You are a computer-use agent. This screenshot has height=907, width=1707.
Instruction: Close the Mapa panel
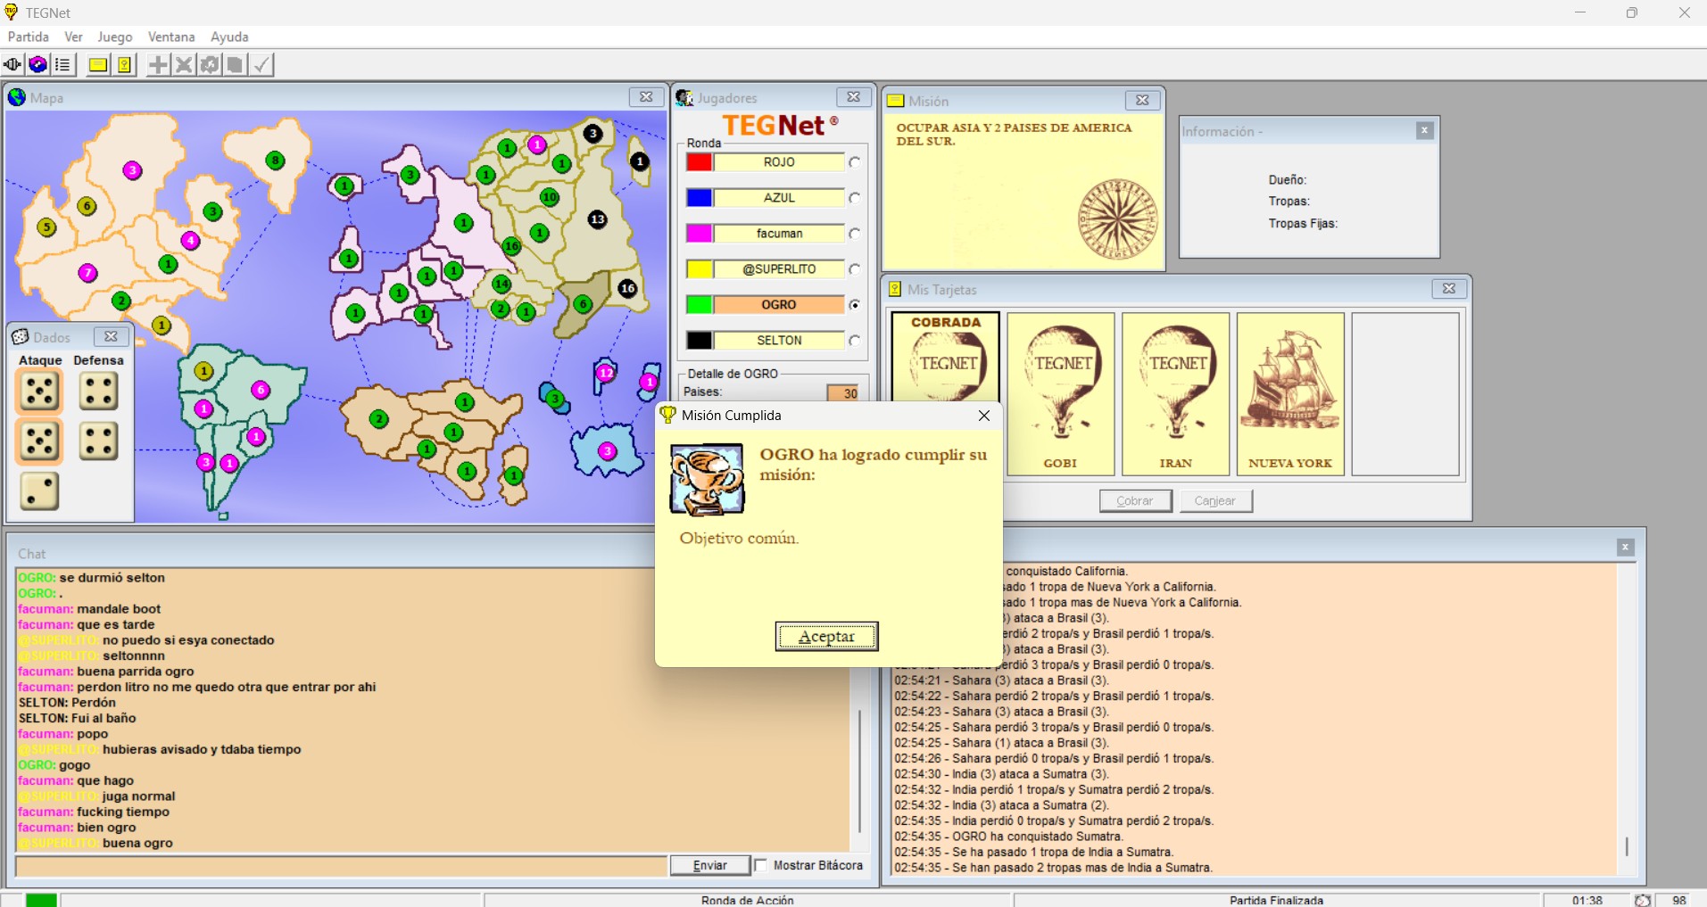point(646,97)
